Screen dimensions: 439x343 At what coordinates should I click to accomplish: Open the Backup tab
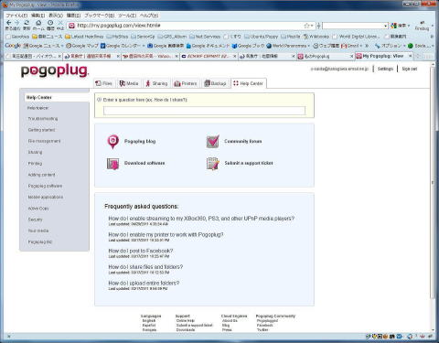tap(215, 83)
